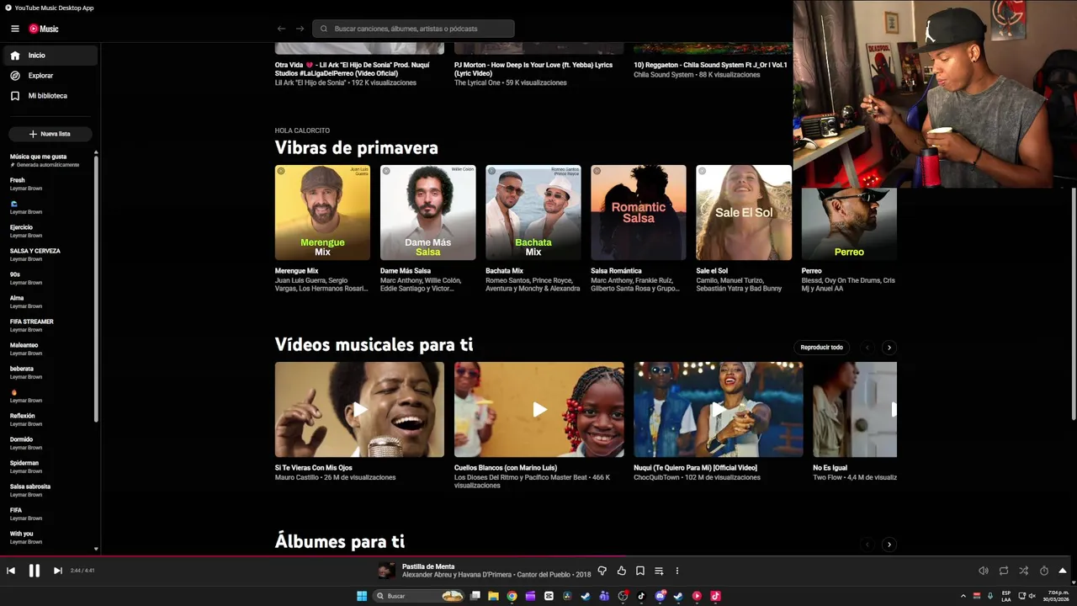Pause the current song

click(x=34, y=571)
